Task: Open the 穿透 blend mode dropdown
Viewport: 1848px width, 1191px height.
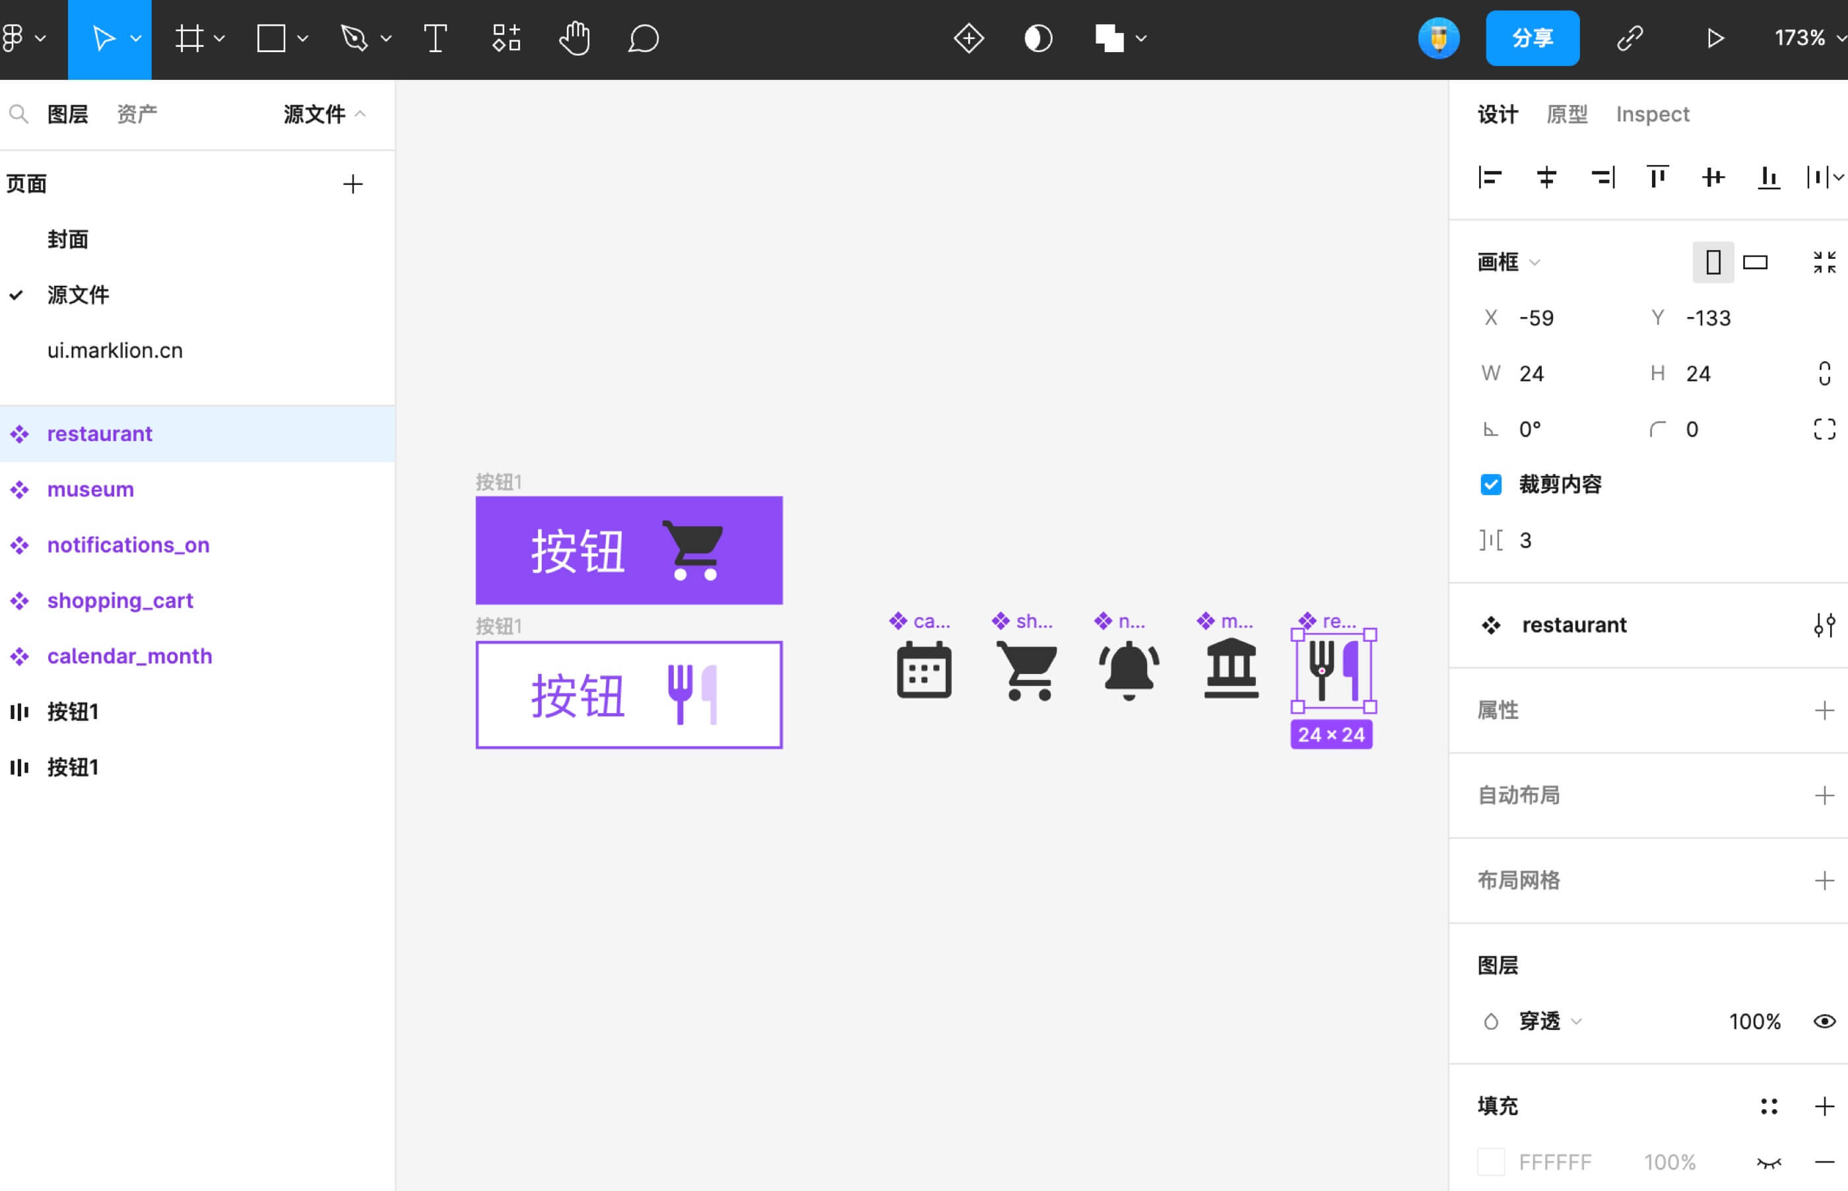Action: click(1550, 1021)
